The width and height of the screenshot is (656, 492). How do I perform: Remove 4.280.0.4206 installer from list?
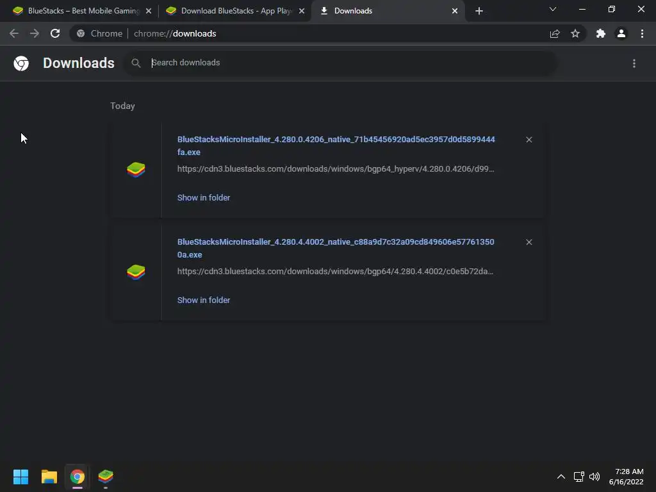pos(529,140)
